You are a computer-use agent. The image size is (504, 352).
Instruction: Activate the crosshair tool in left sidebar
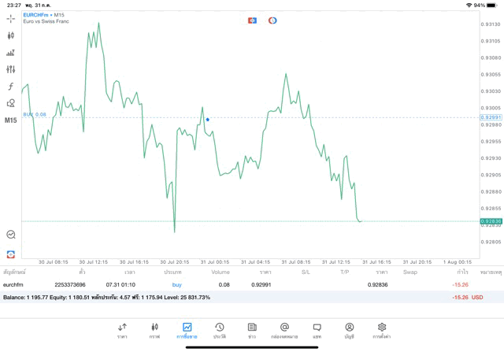[11, 18]
